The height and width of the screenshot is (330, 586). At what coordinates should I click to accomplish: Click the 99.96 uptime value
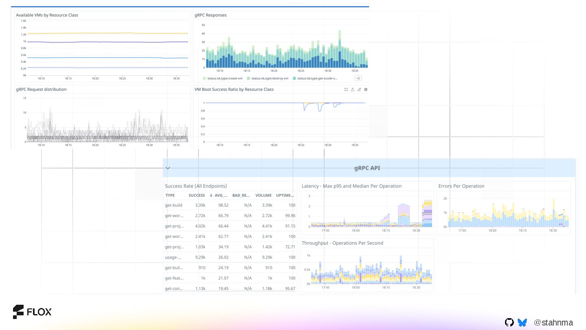click(x=290, y=216)
